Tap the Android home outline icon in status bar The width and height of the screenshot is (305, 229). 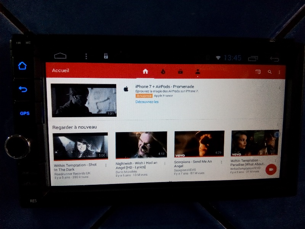point(60,56)
